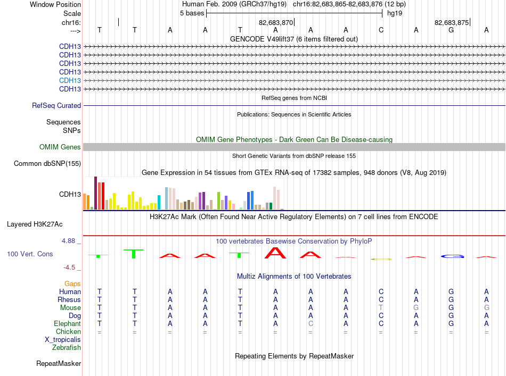Click the X_tropicalis species label
Viewport: 506px width, 376px height.
(63, 340)
